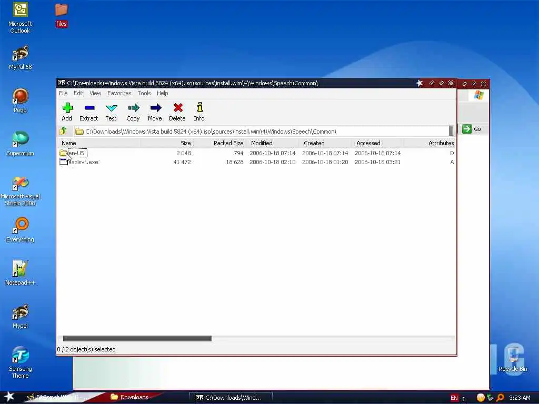Select the sapisvr.exe file
539x404 pixels.
[79, 162]
